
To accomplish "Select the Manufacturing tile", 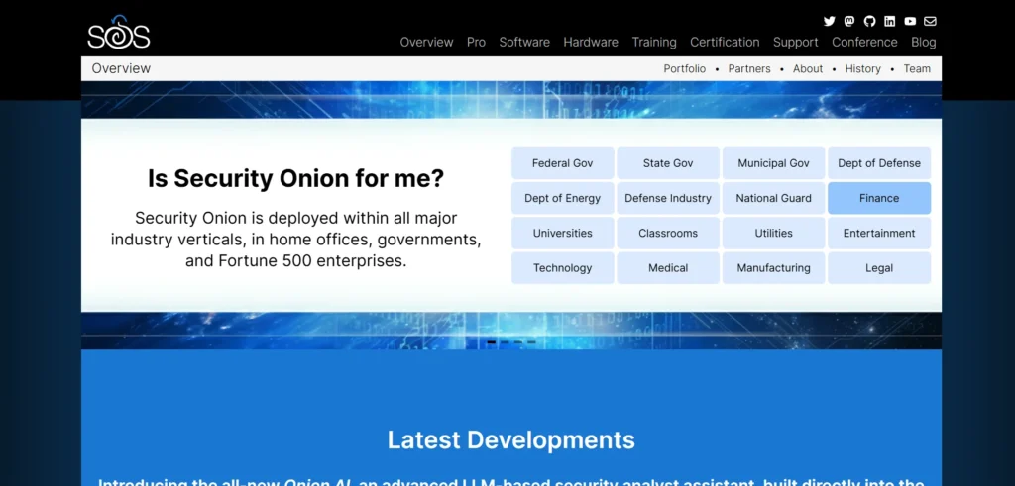I will coord(773,268).
